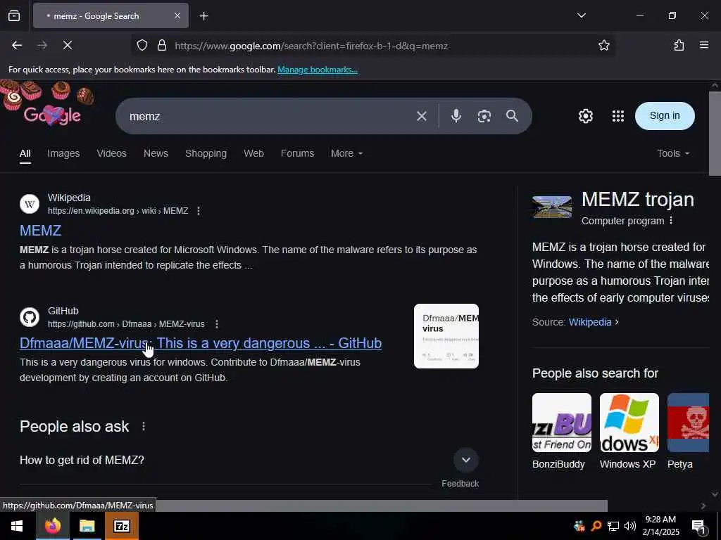Viewport: 721px width, 540px height.
Task: Bookmark this page with star icon
Action: (603, 46)
